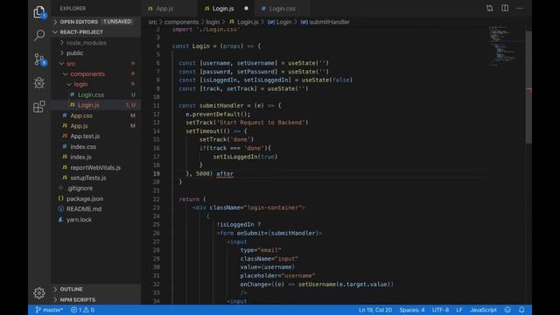The height and width of the screenshot is (315, 560).
Task: Open the Run and Debug view
Action: coord(39,83)
